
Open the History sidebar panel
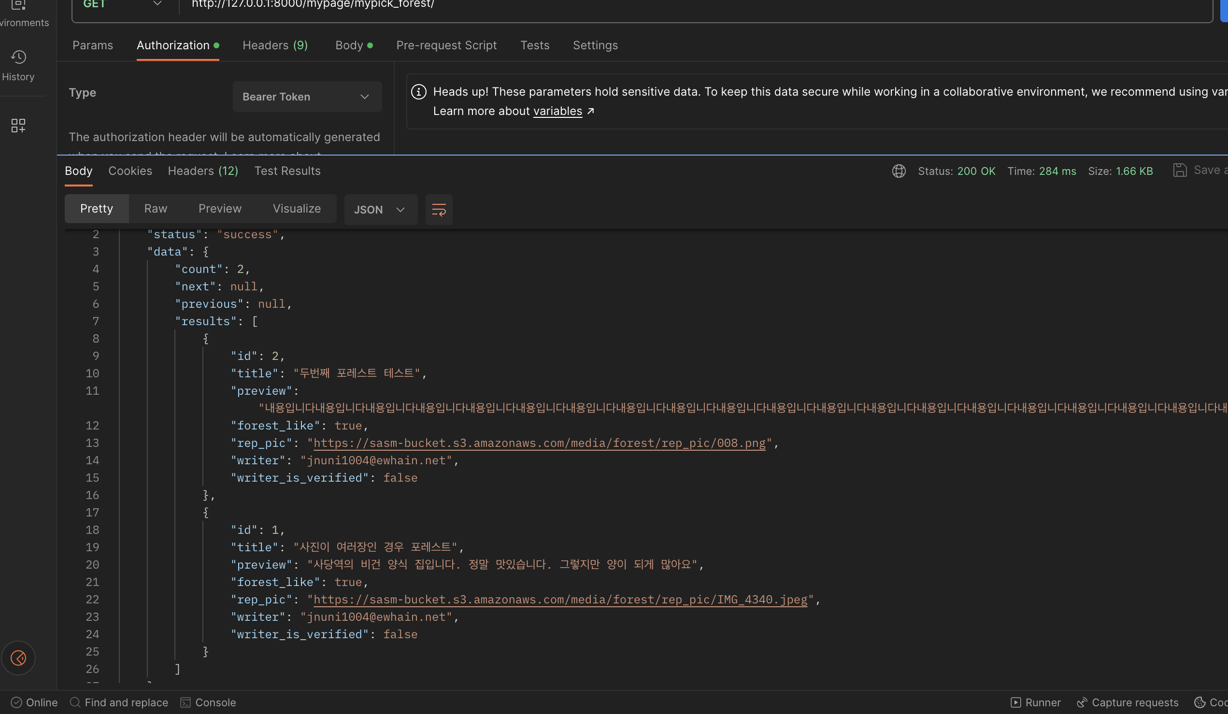(x=18, y=65)
